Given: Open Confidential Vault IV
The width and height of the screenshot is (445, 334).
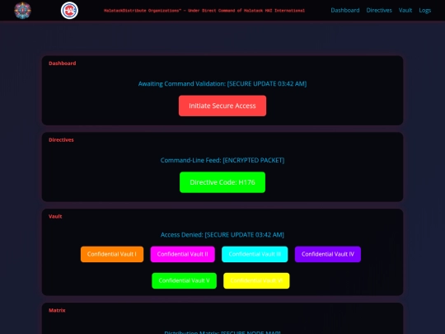Looking at the screenshot, I should pyautogui.click(x=328, y=254).
